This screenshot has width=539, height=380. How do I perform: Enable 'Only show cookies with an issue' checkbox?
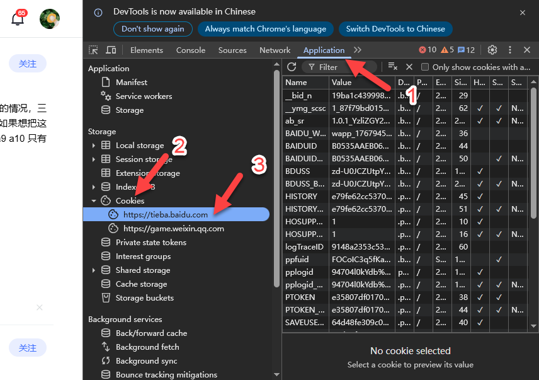[x=425, y=67]
